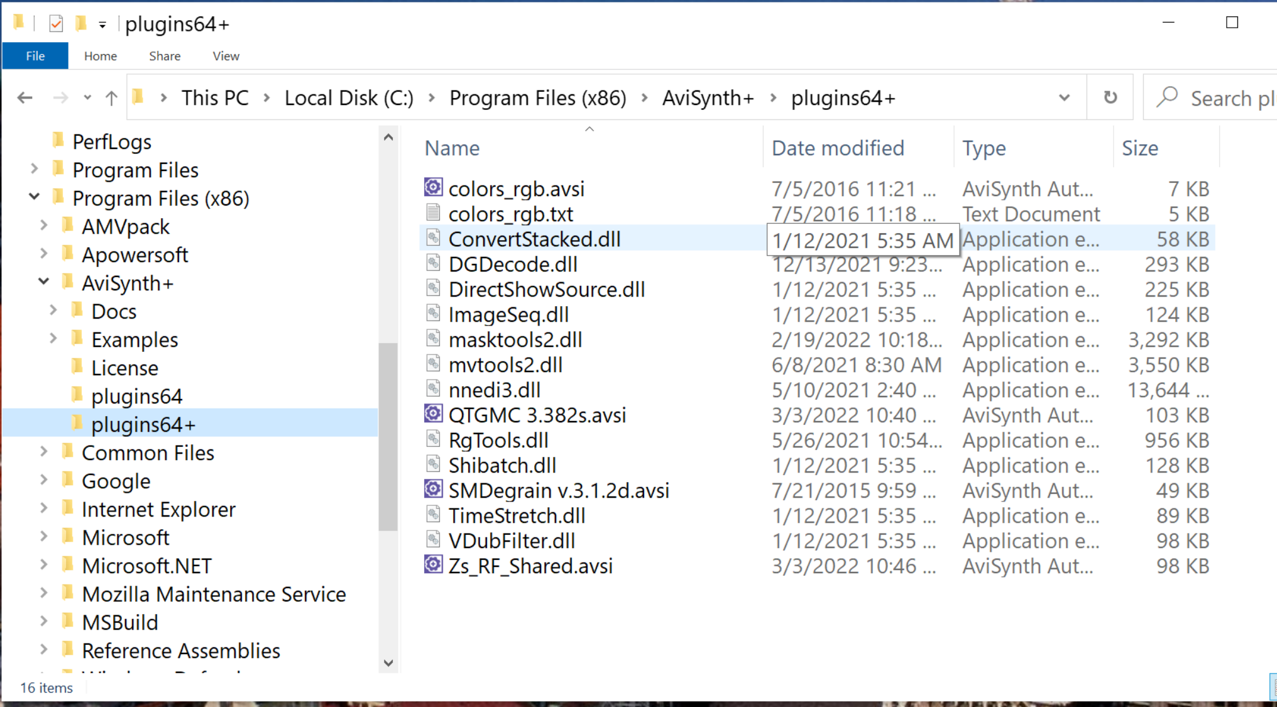
Task: Open the Home ribbon tab
Action: (x=101, y=56)
